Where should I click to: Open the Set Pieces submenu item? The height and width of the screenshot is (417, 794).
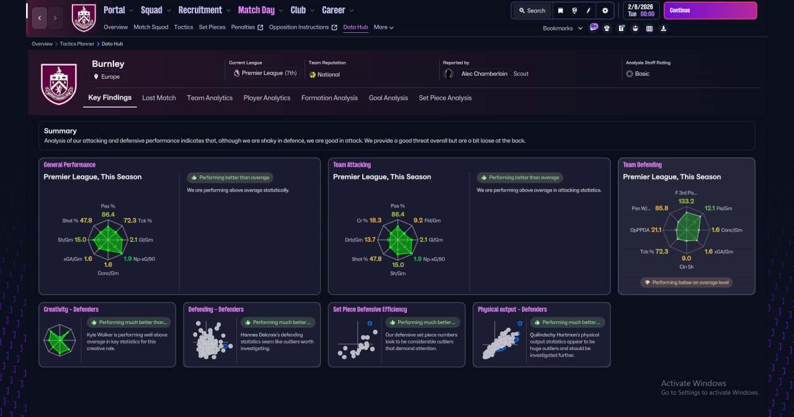(x=212, y=27)
